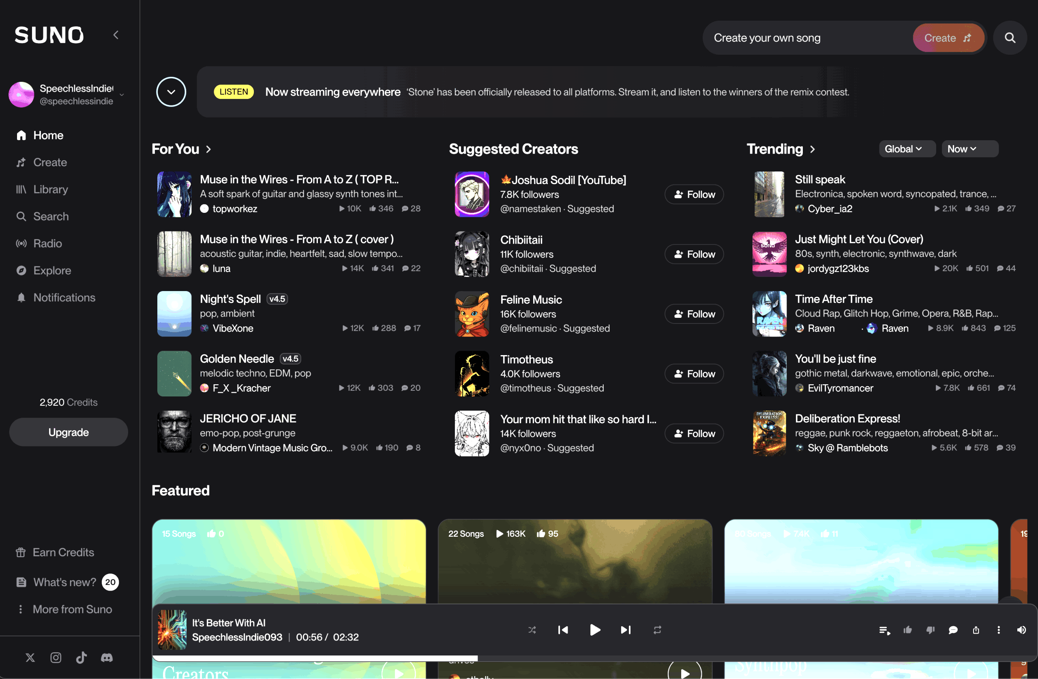The height and width of the screenshot is (679, 1038).
Task: Mute the player volume speaker icon
Action: tap(1021, 630)
